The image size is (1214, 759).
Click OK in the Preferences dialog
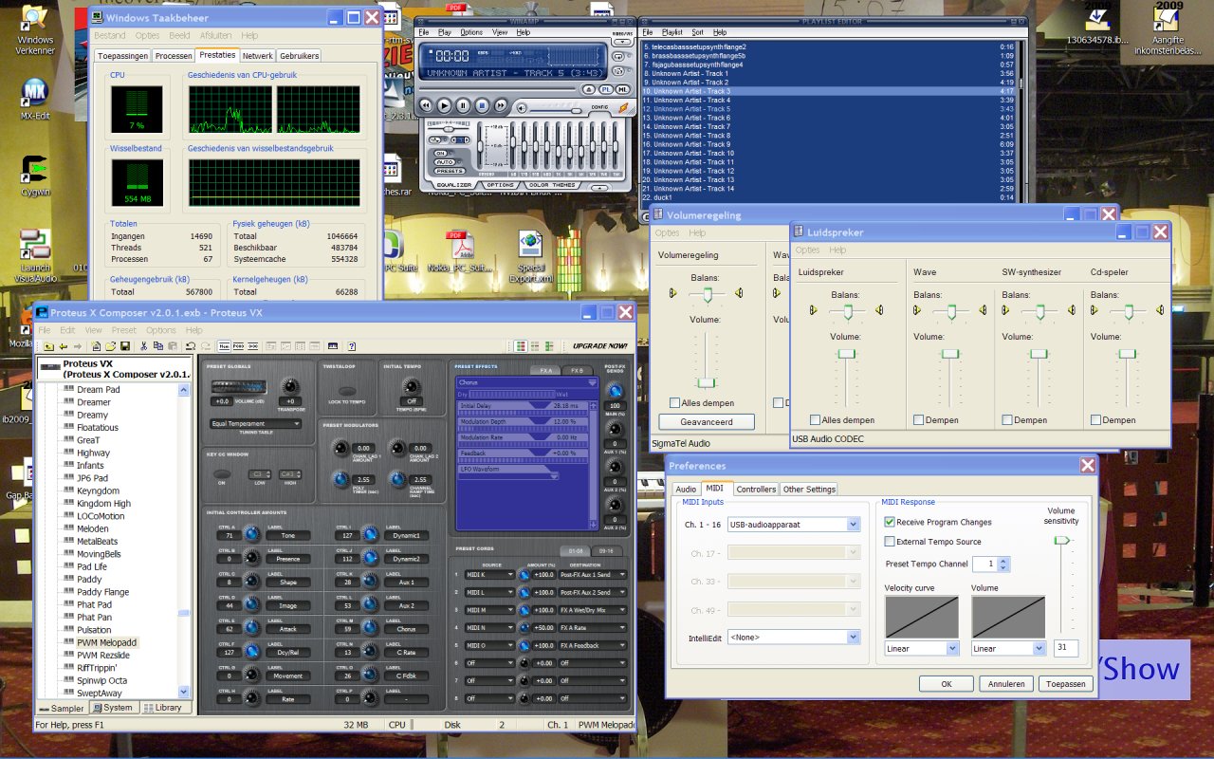click(946, 683)
